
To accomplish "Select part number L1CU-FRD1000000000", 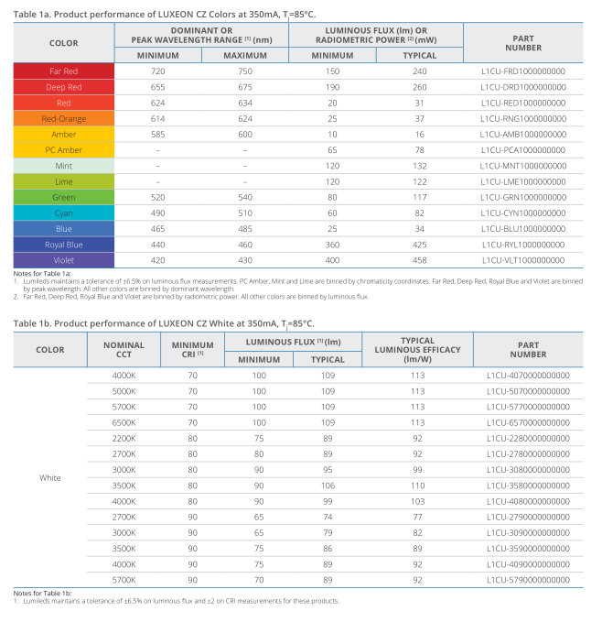I will click(523, 71).
